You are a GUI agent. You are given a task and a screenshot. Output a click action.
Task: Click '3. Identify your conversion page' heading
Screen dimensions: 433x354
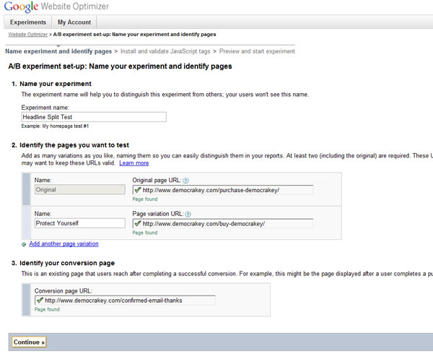coord(63,263)
